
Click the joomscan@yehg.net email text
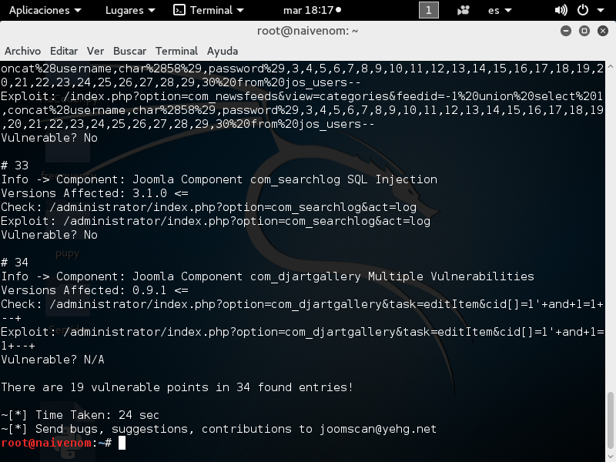point(378,429)
